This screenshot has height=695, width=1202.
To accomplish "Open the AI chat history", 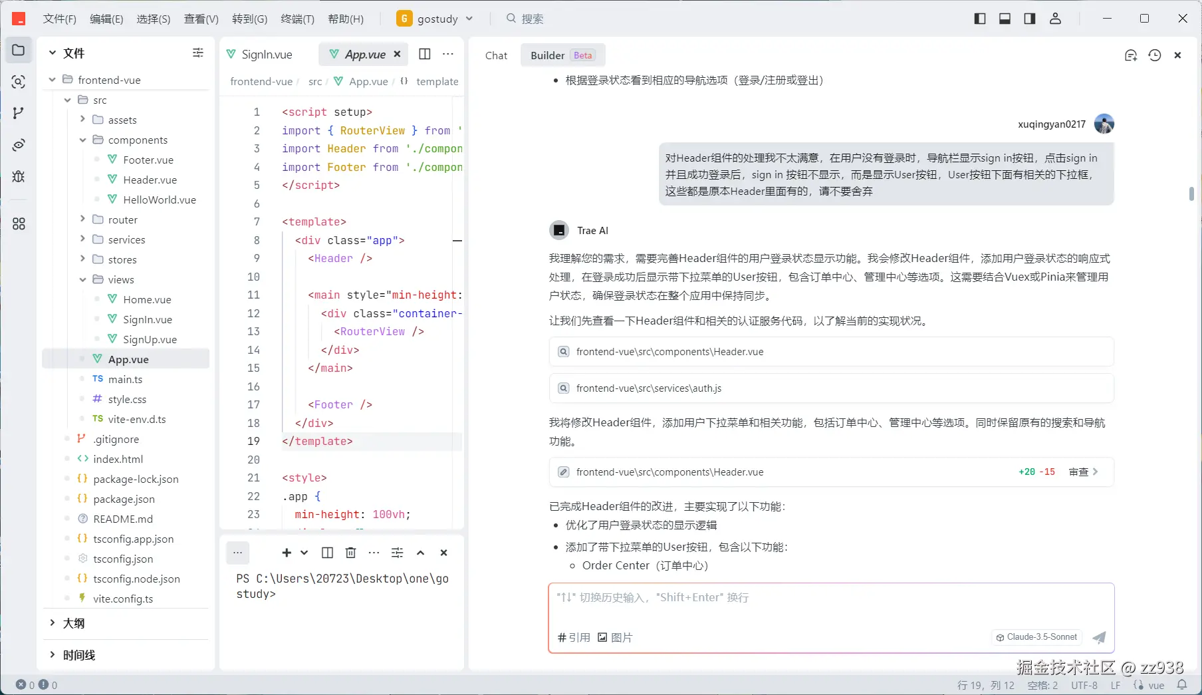I will click(x=1155, y=55).
